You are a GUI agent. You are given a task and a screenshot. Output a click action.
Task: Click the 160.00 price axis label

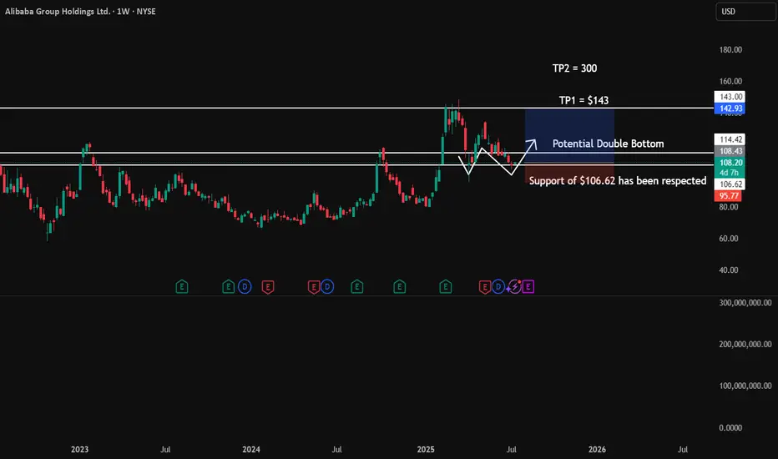tap(730, 82)
